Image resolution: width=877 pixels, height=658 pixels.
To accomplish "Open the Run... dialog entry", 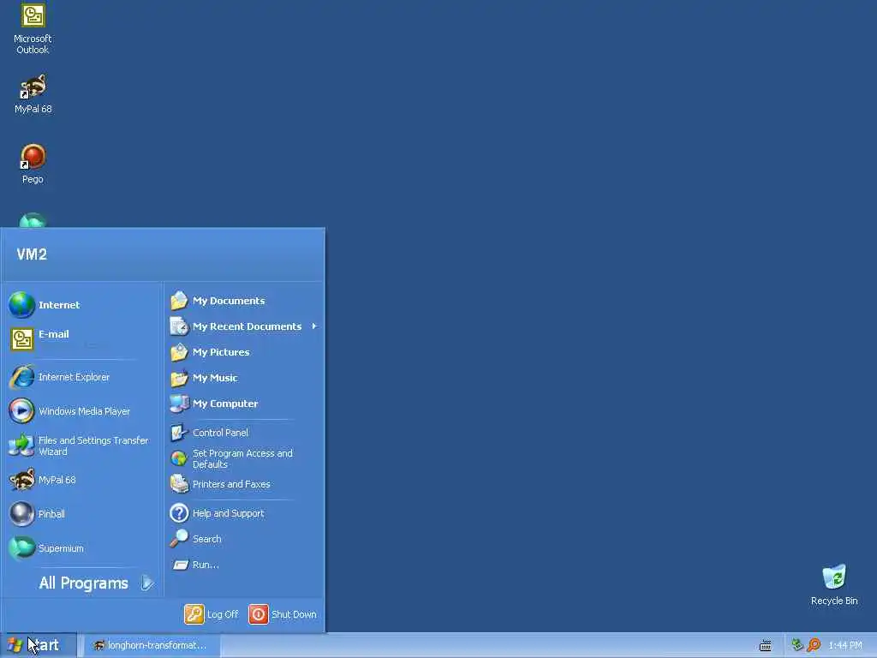I will [244, 565].
